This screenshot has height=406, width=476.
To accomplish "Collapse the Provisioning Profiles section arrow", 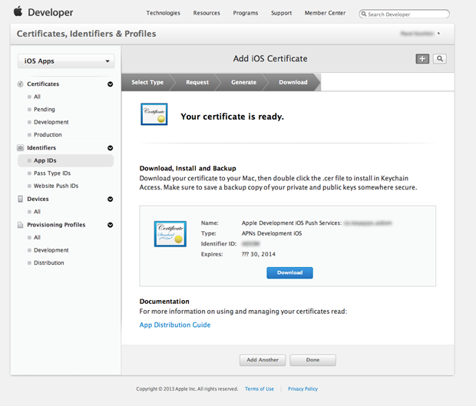I will [x=111, y=225].
